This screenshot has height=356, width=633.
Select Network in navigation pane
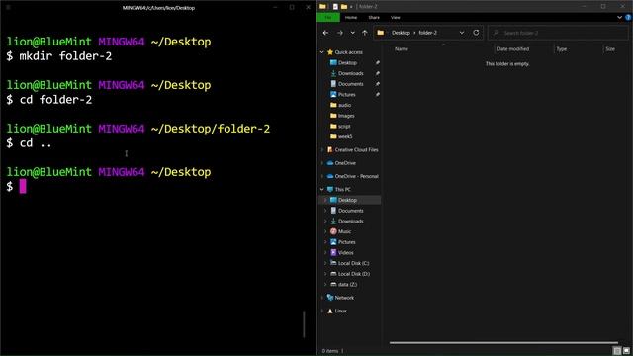click(344, 298)
